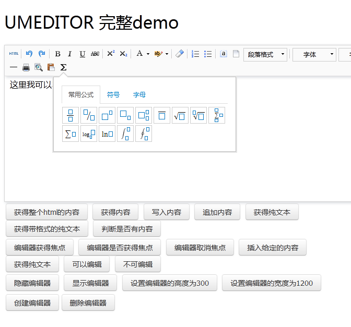Insert a horizontal rule line
Image resolution: width=351 pixels, height=327 pixels.
(14, 67)
